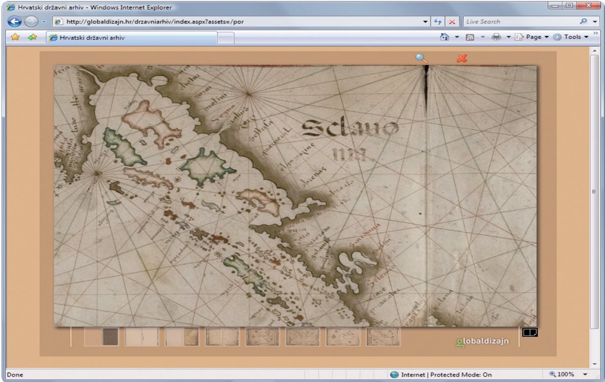Expand the Feeds dropdown arrow

tap(483, 37)
